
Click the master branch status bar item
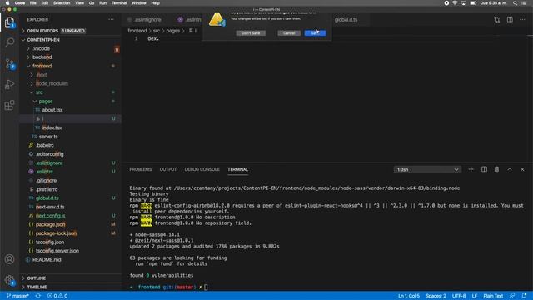(17, 296)
